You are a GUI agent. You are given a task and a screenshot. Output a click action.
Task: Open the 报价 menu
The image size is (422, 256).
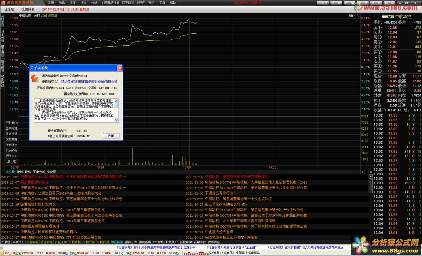pyautogui.click(x=83, y=2)
